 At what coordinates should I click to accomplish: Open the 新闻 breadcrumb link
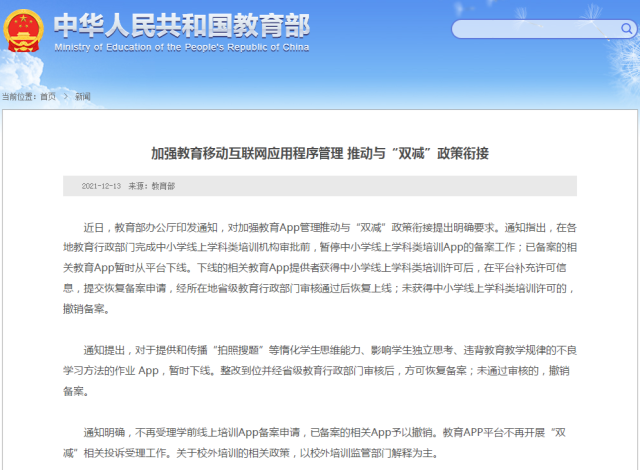tap(83, 97)
